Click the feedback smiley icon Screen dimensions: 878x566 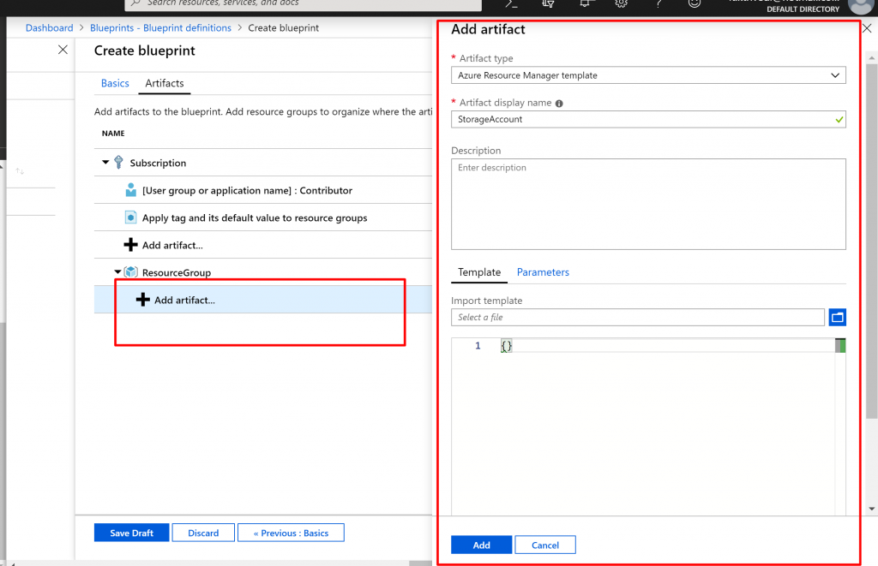coord(695,3)
